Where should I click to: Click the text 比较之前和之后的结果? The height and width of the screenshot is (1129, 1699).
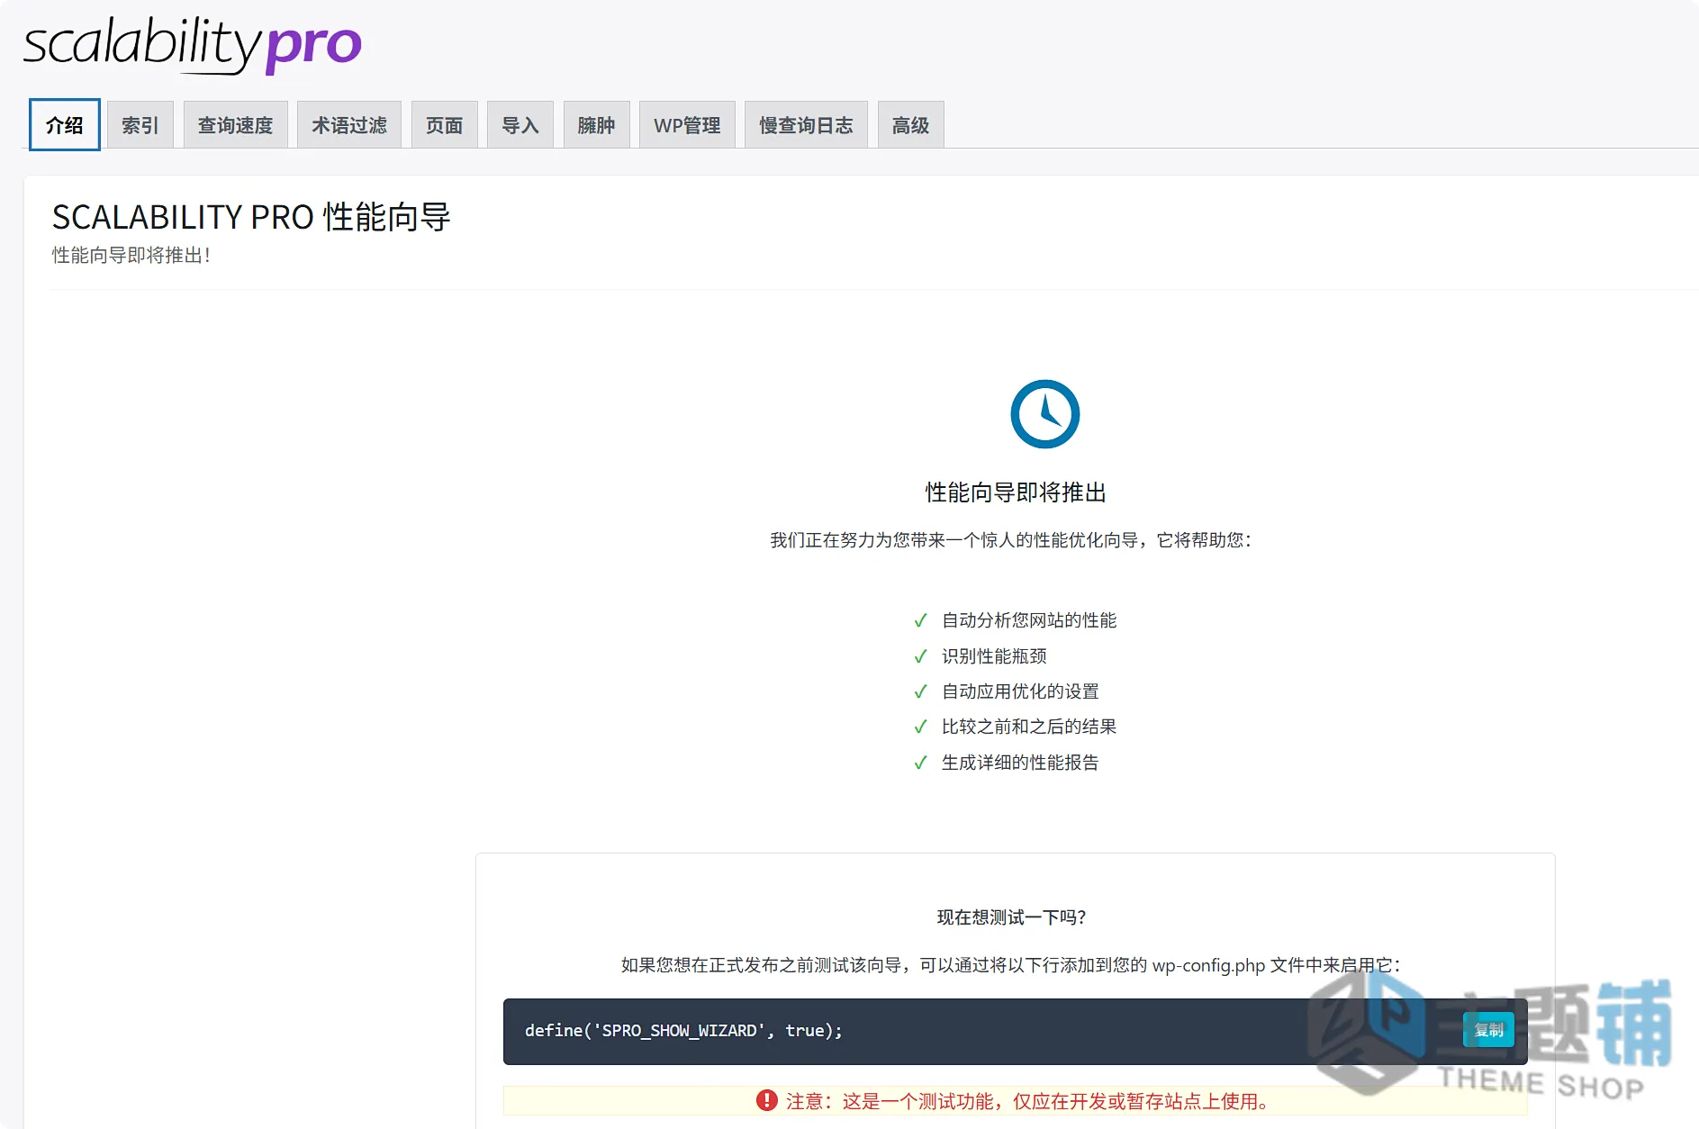point(1029,727)
